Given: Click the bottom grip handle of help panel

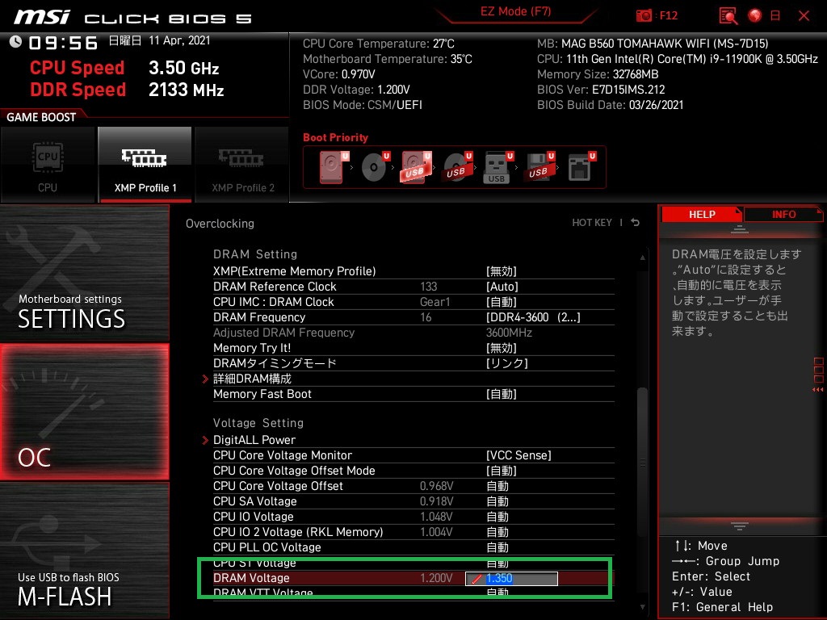Looking at the screenshot, I should [740, 526].
